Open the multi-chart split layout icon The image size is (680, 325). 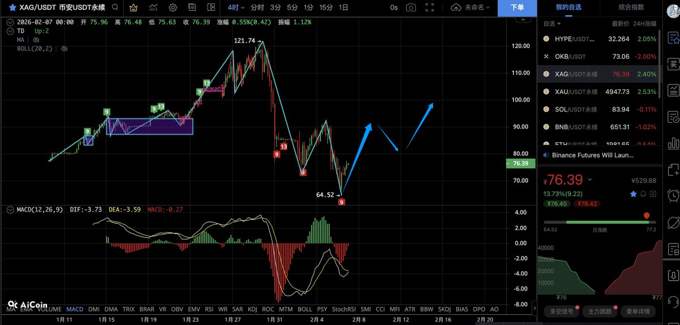point(211,8)
